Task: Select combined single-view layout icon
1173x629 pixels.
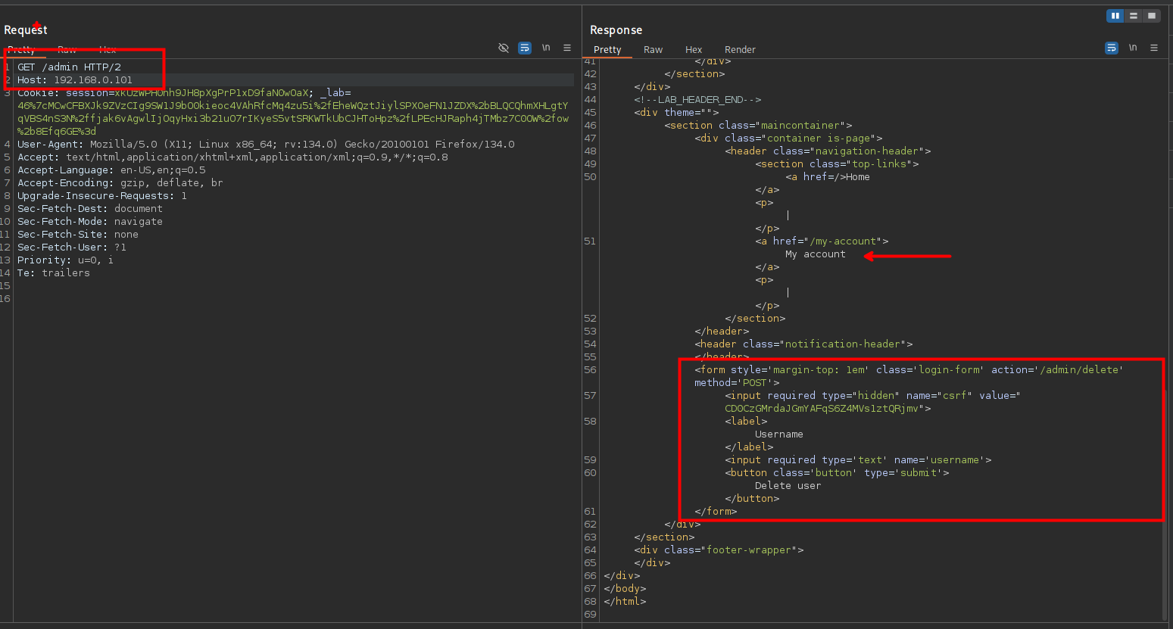Action: 1151,16
